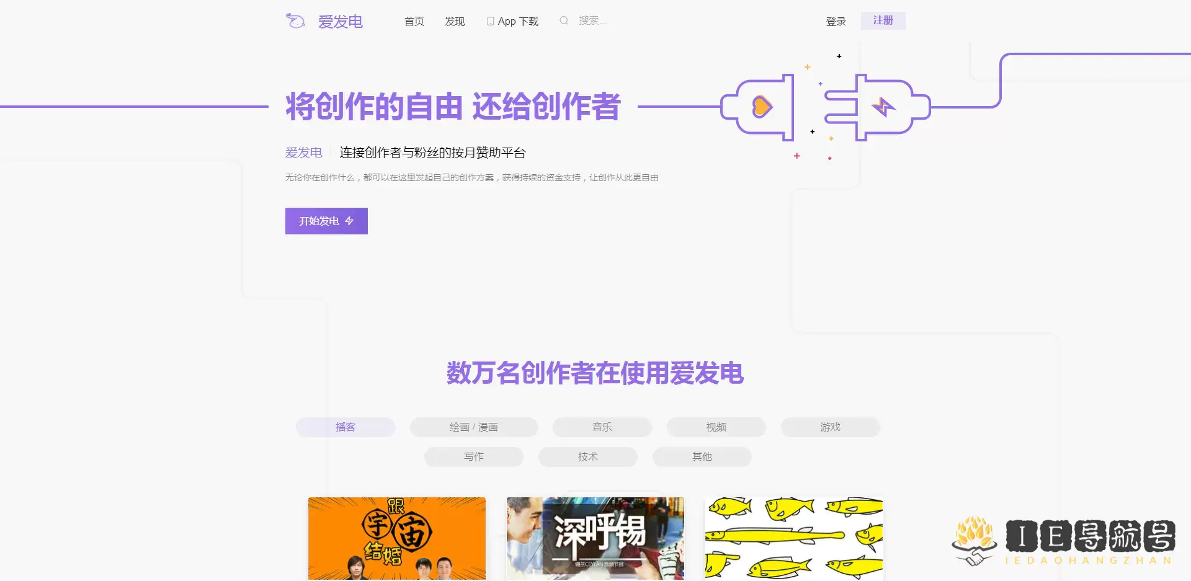Click the lightning icon inside 开始发电 button
The width and height of the screenshot is (1191, 581).
[x=349, y=221]
